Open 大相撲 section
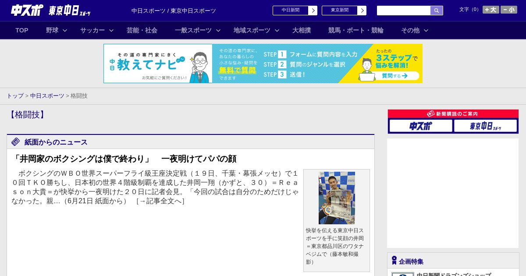This screenshot has height=276, width=526. [x=302, y=30]
